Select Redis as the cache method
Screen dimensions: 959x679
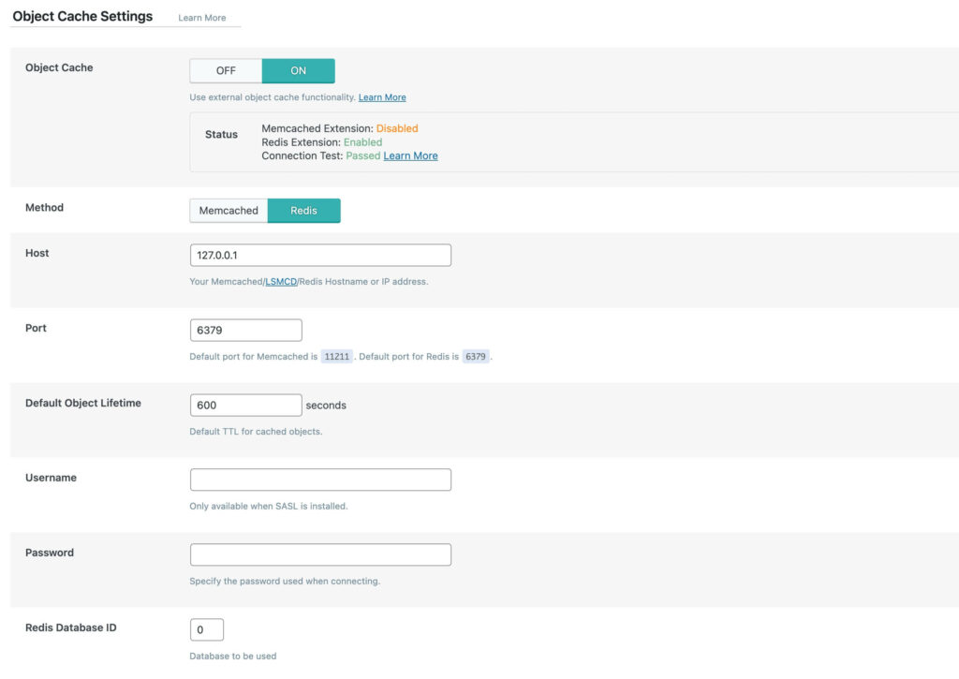303,210
